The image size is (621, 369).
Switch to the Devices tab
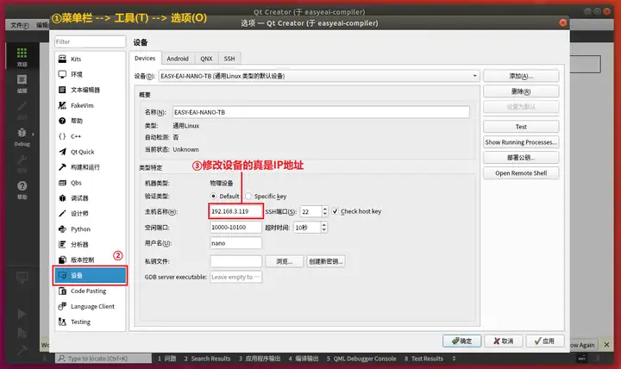click(145, 59)
